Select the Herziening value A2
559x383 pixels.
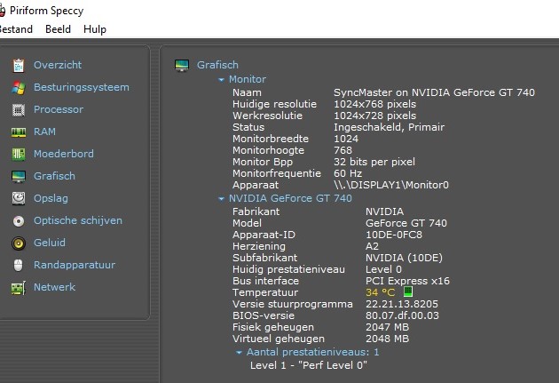click(372, 246)
